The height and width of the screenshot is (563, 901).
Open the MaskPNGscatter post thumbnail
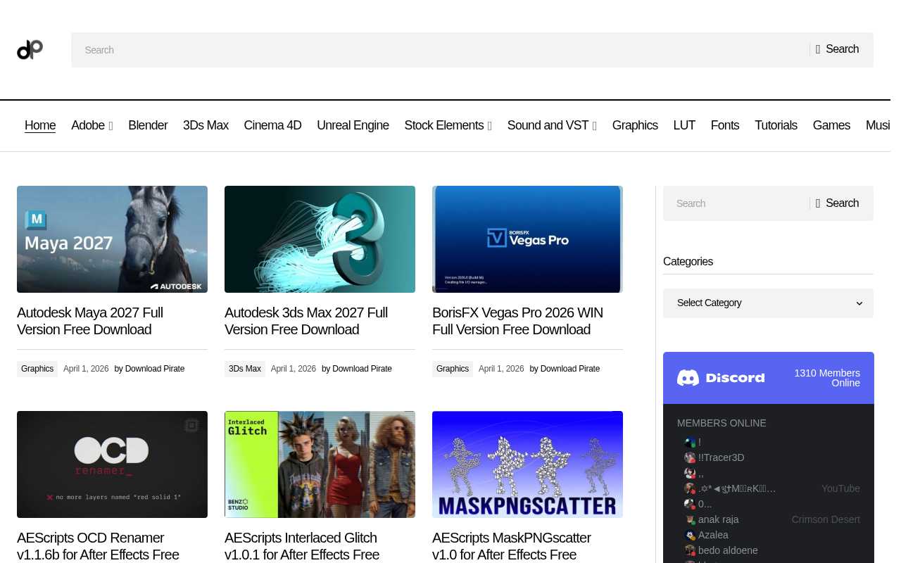[527, 464]
